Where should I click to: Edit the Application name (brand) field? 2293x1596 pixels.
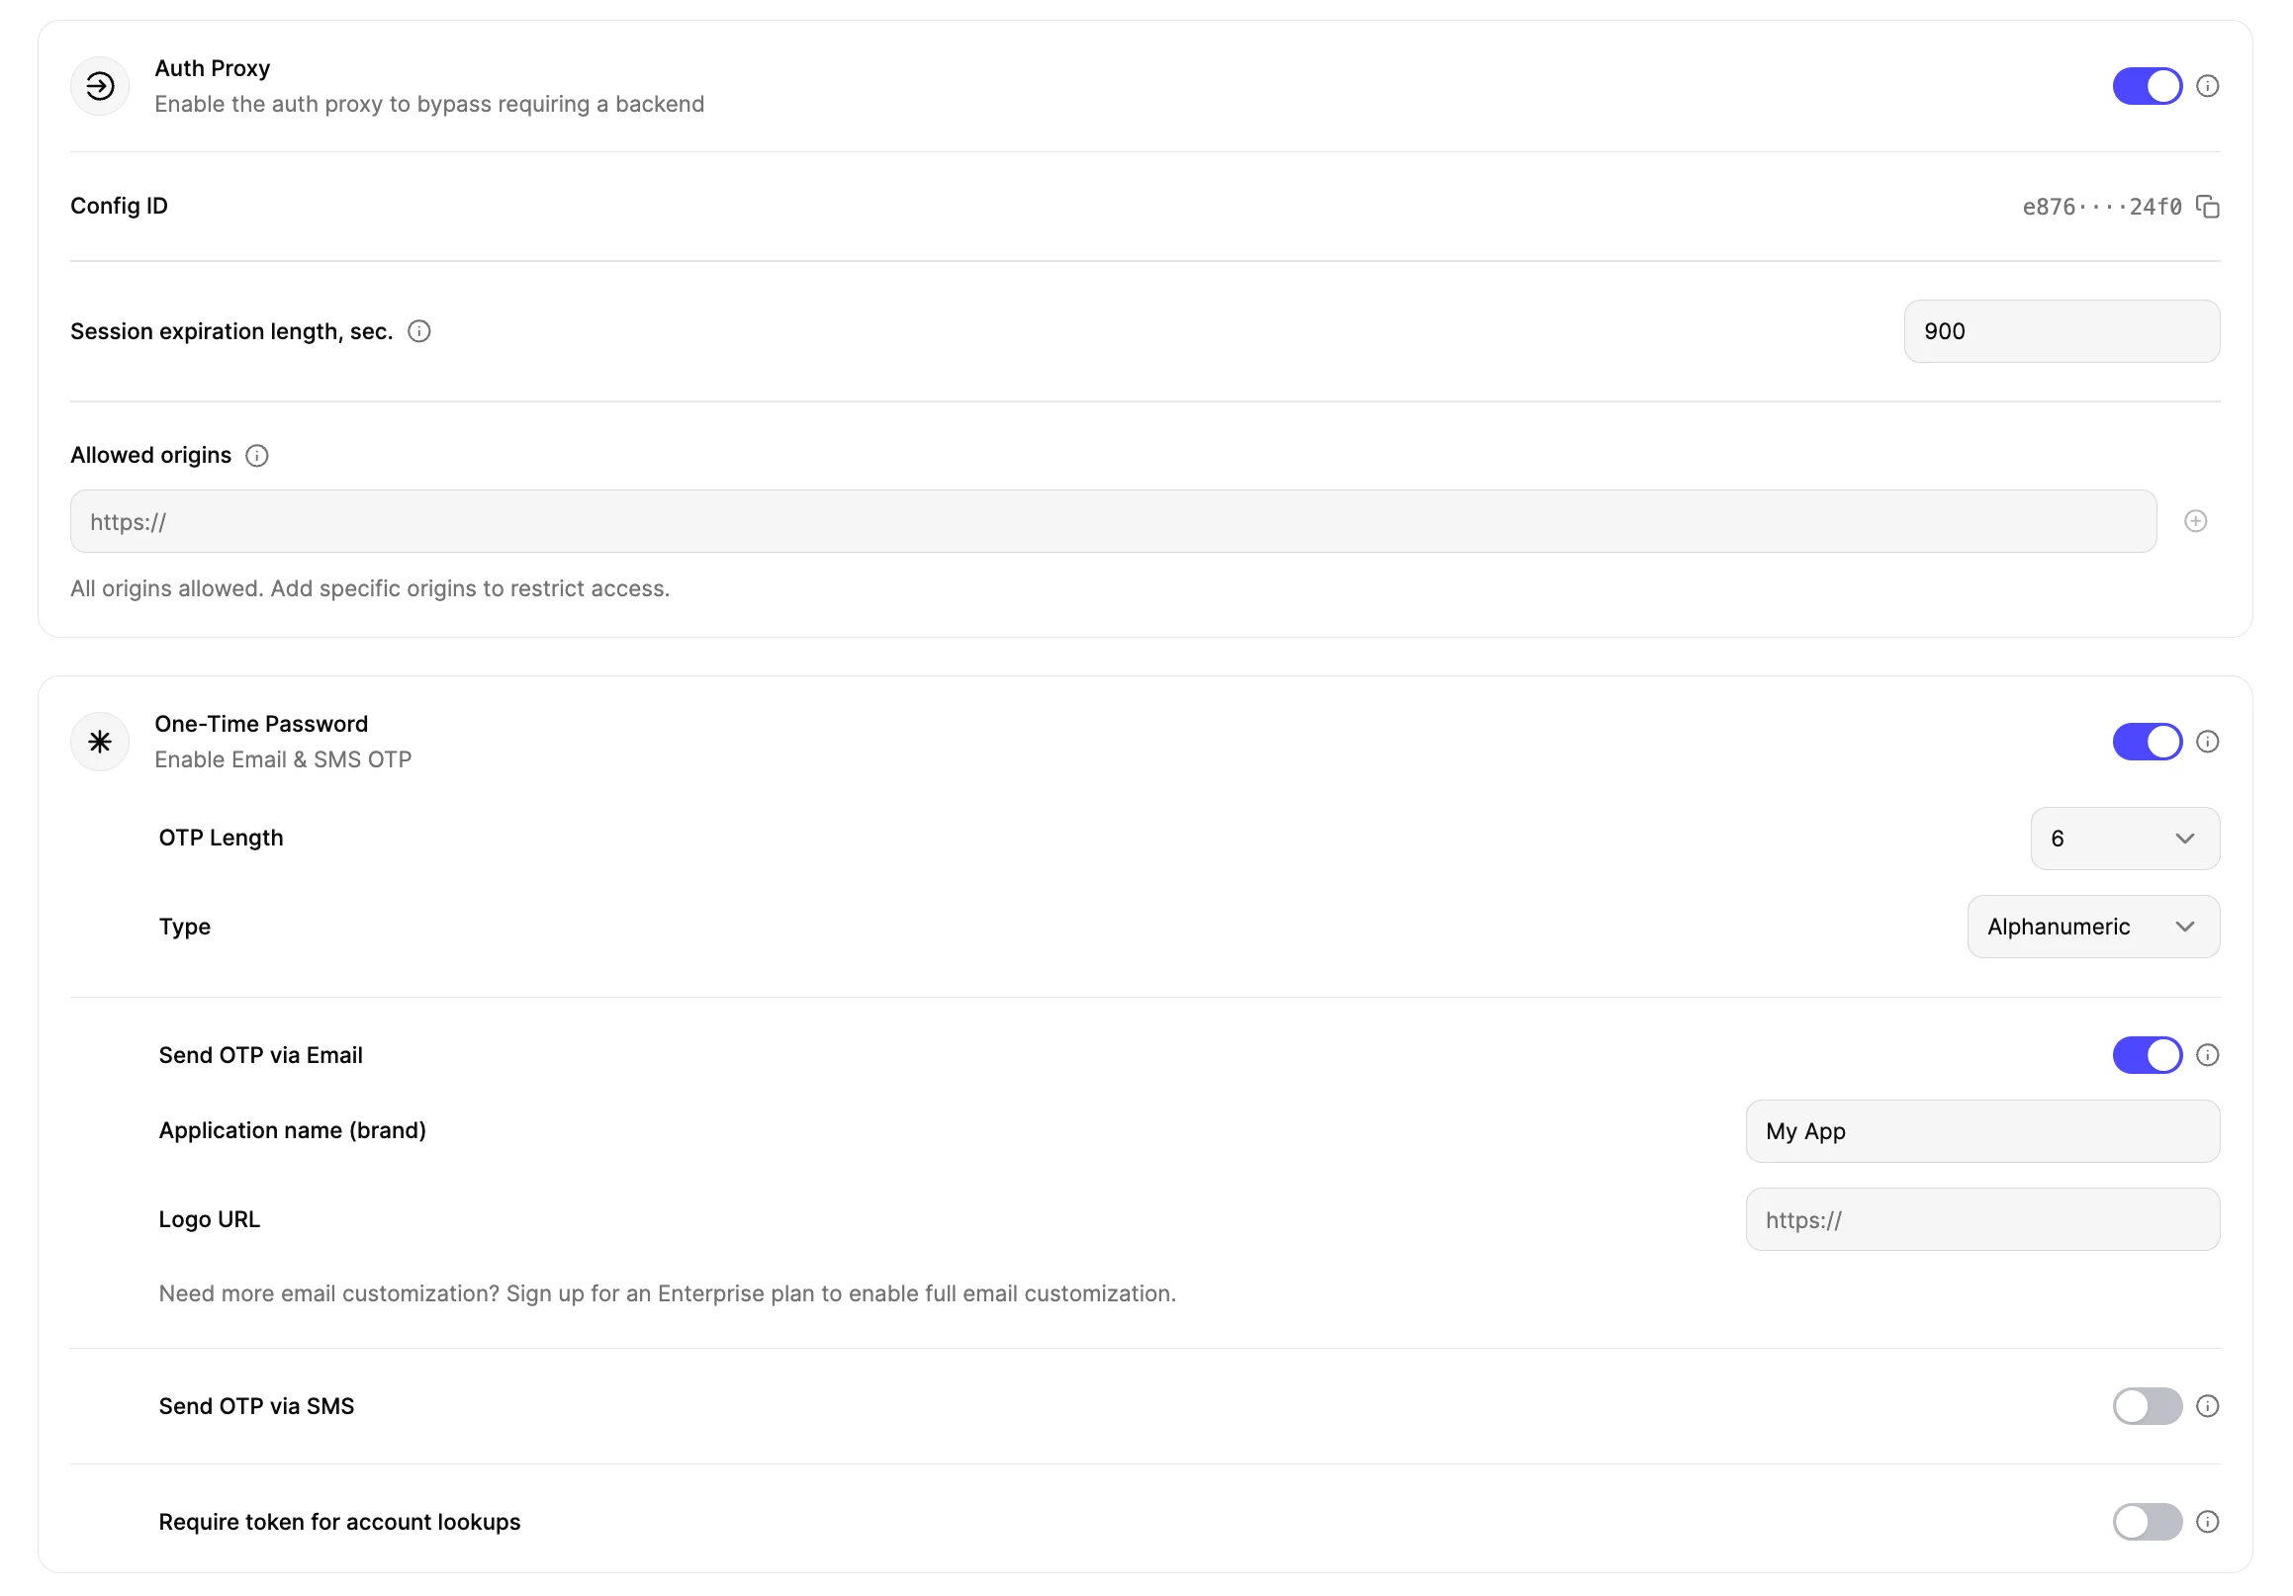click(1983, 1132)
